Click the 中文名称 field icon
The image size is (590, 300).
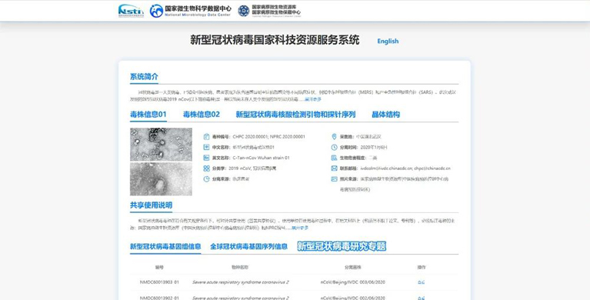point(206,147)
